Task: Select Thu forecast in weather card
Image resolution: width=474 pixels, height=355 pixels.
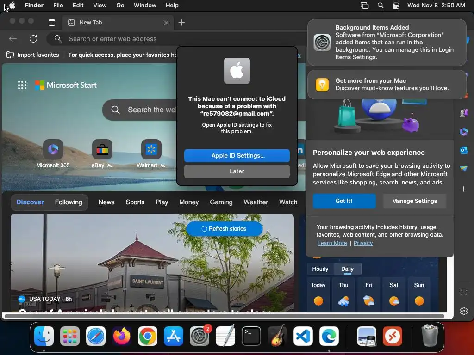Action: [343, 294]
